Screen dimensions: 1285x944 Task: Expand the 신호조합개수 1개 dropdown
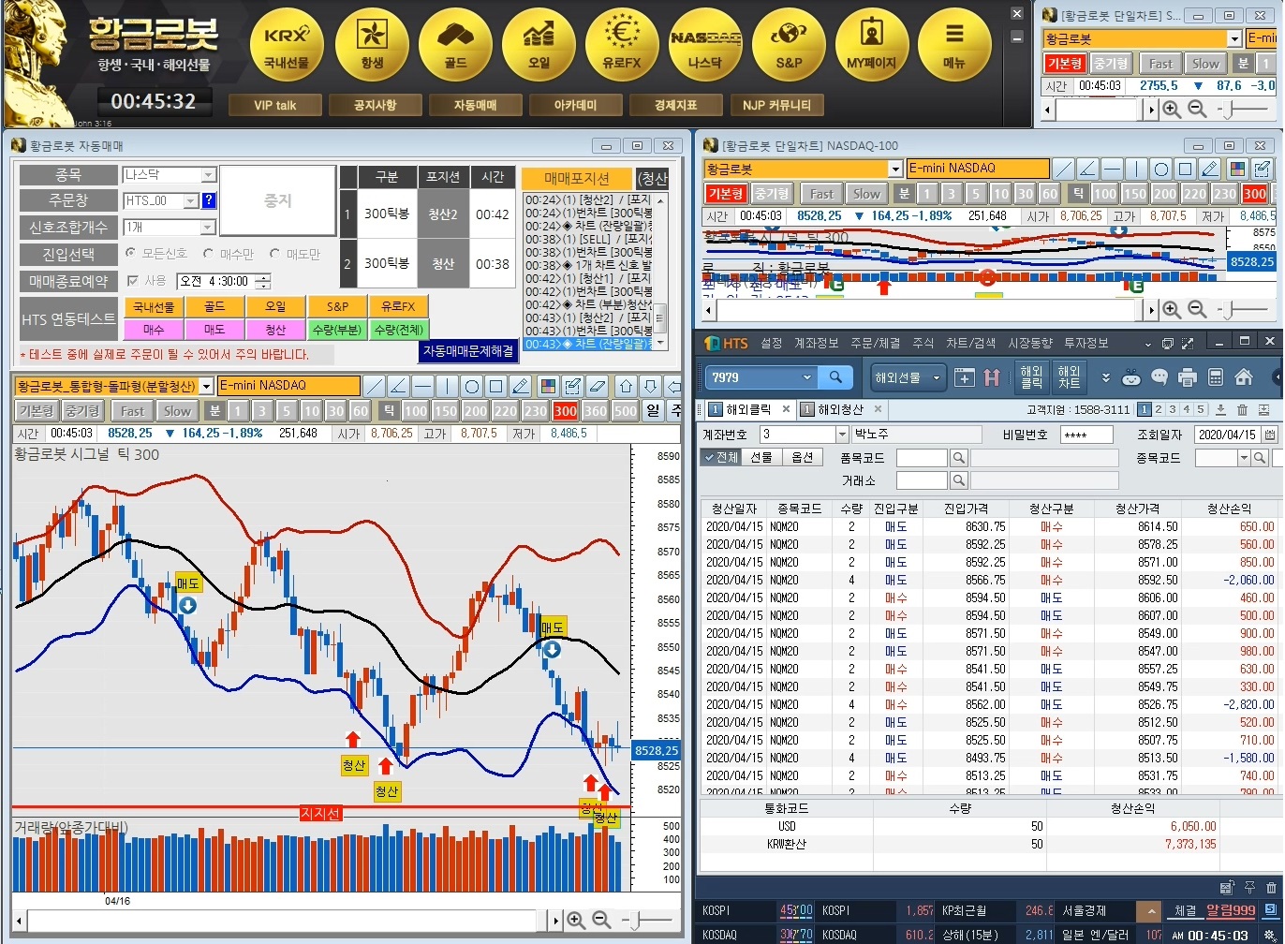pyautogui.click(x=208, y=228)
